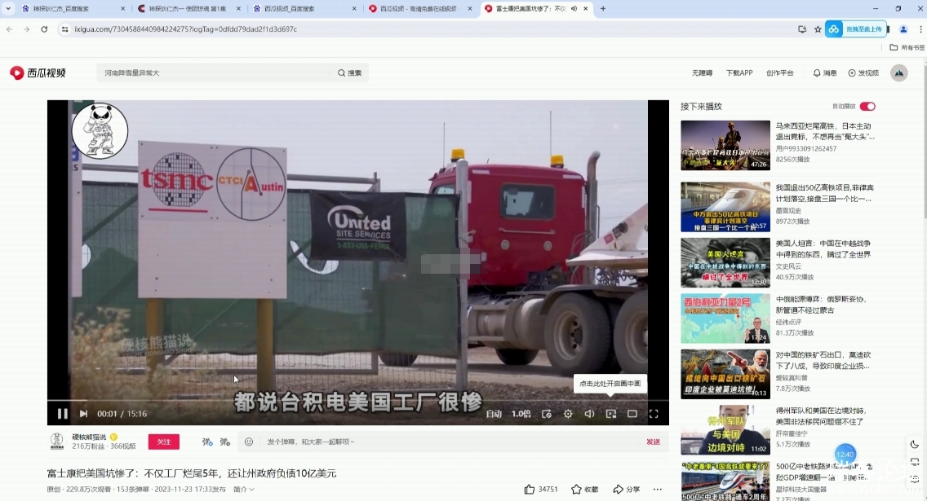Image resolution: width=927 pixels, height=501 pixels.
Task: Open 美国人坦言 recommended video thumbnail
Action: 725,262
